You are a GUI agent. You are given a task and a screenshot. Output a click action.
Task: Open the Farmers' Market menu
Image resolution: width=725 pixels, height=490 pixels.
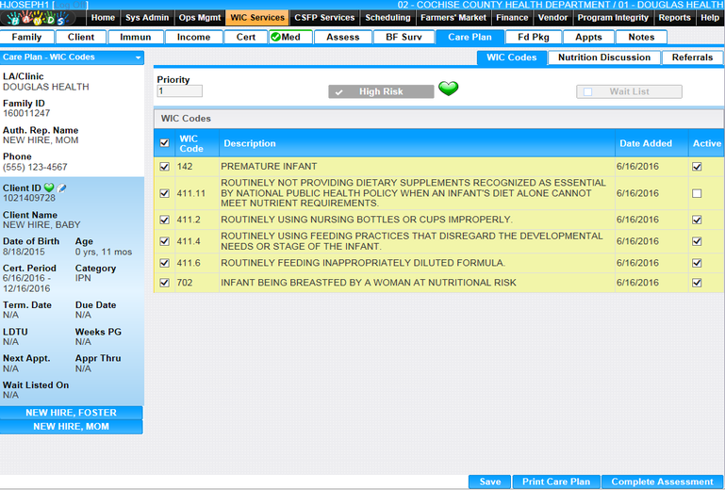click(453, 17)
